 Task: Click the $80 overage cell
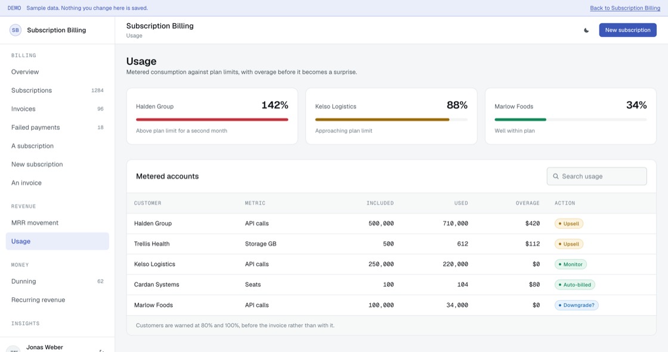pos(534,285)
